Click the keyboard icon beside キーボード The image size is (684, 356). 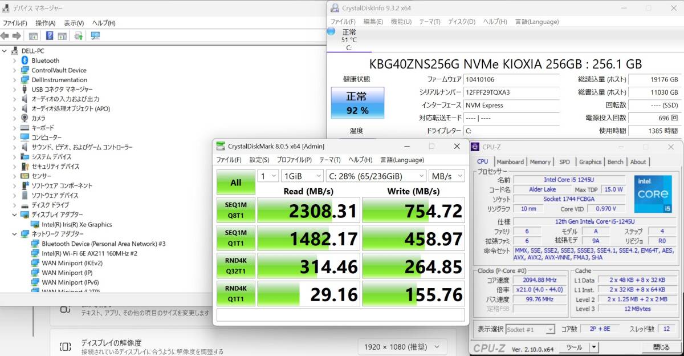25,128
